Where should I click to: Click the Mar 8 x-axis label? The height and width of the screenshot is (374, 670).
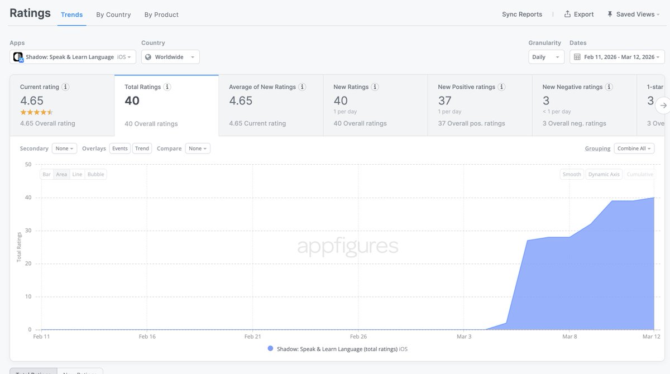tap(569, 337)
